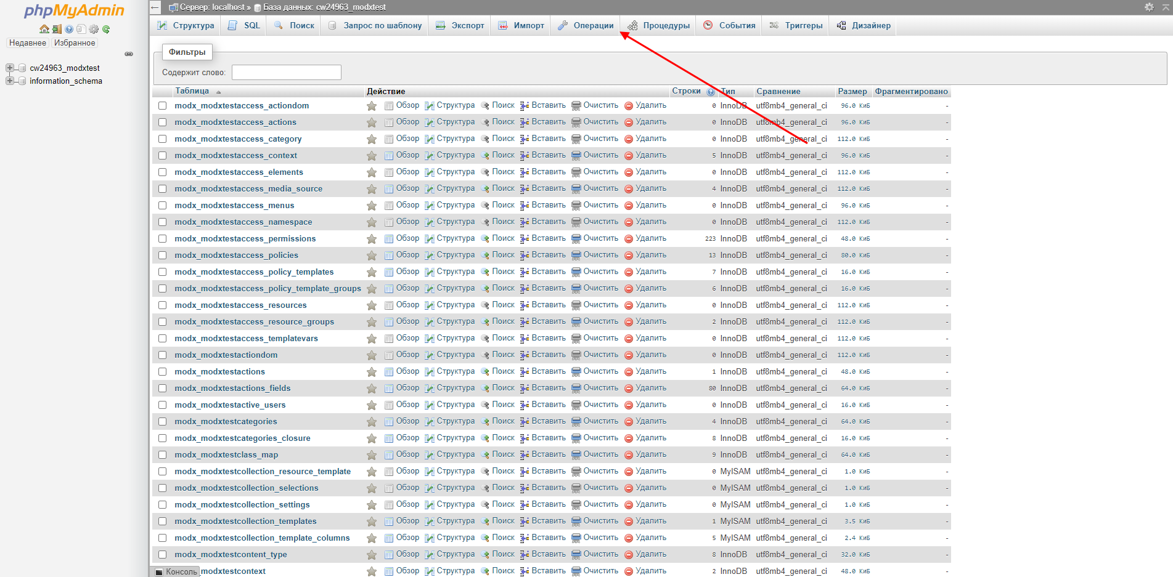Expand the information_schema database node
This screenshot has width=1173, height=577.
(10, 81)
